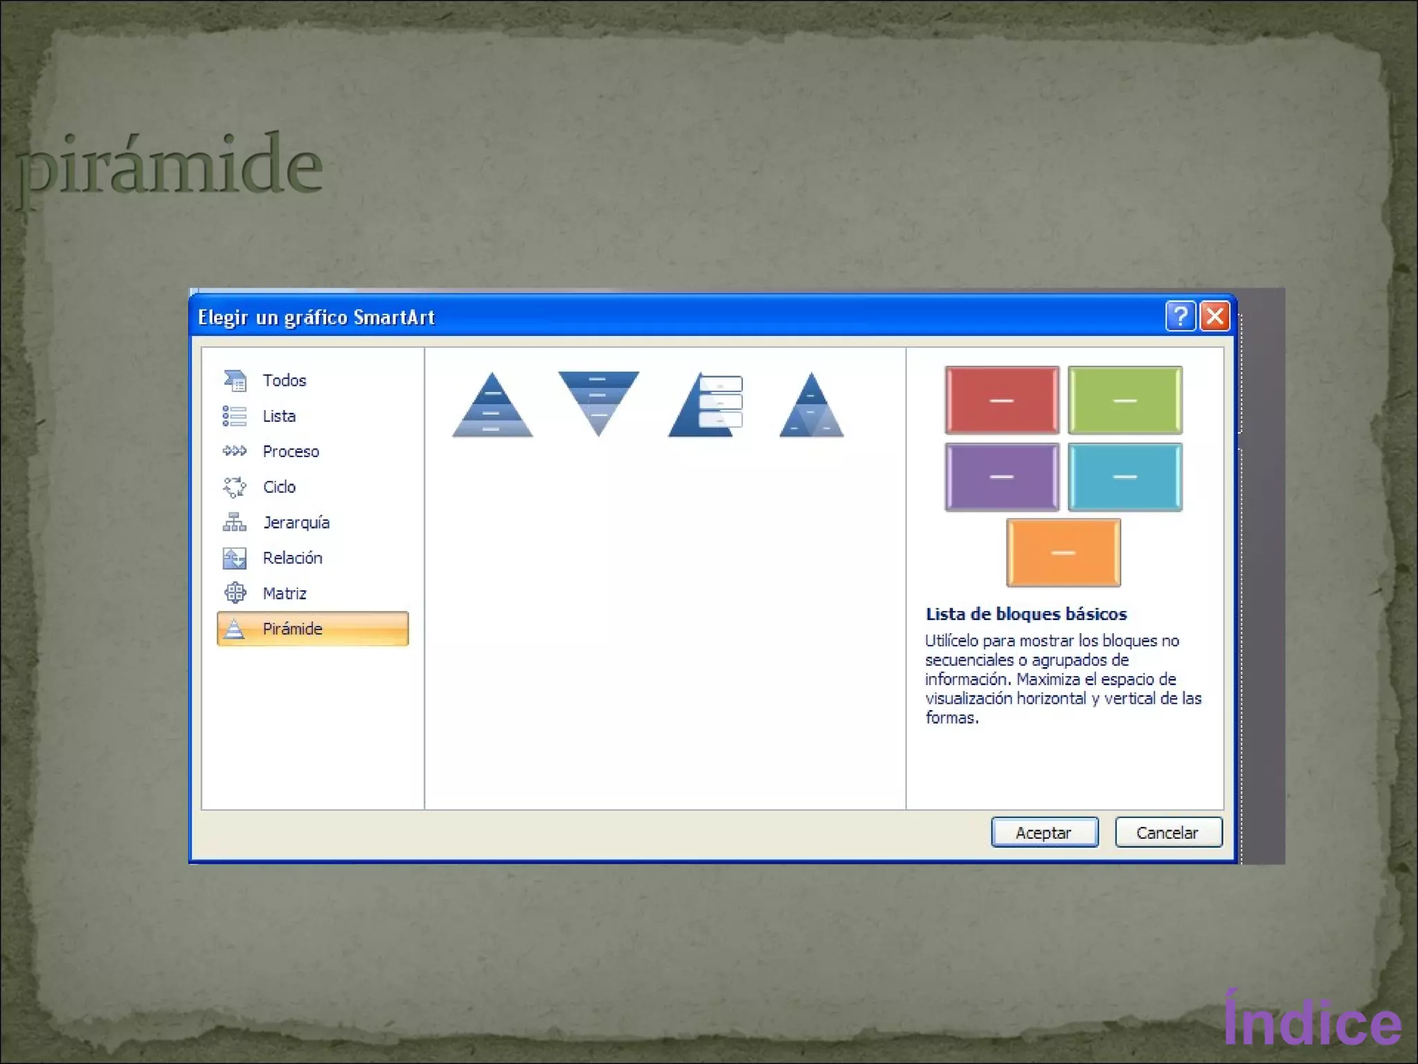Click the Cancelar button

click(x=1168, y=832)
